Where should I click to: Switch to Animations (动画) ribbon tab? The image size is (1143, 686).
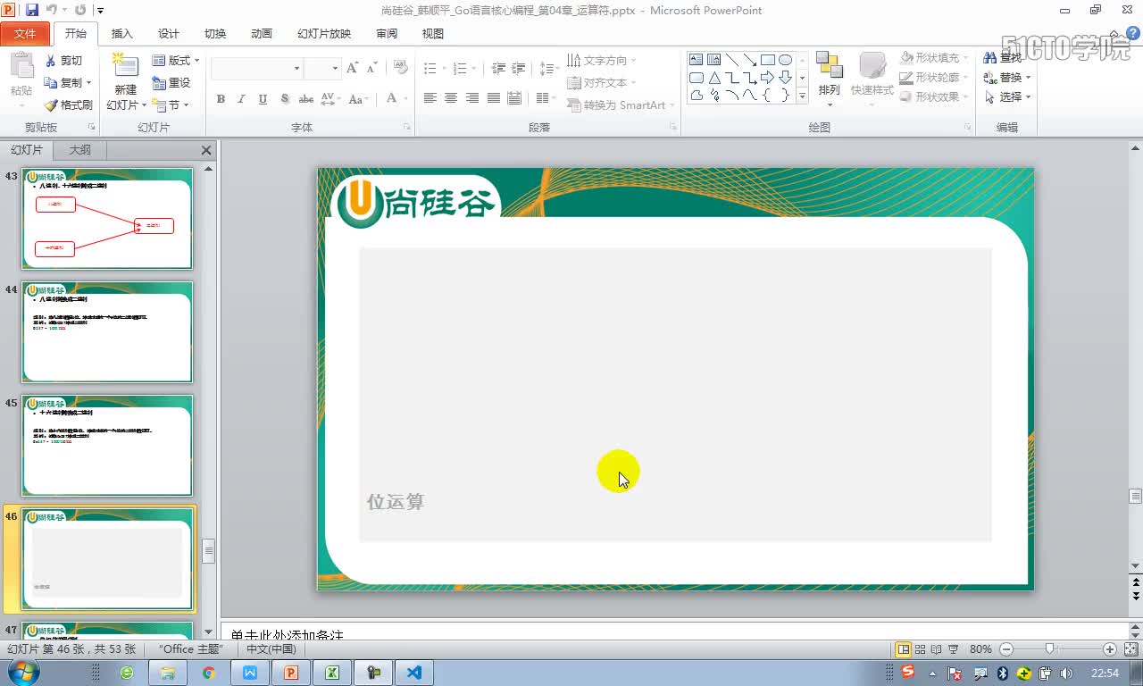coord(262,33)
